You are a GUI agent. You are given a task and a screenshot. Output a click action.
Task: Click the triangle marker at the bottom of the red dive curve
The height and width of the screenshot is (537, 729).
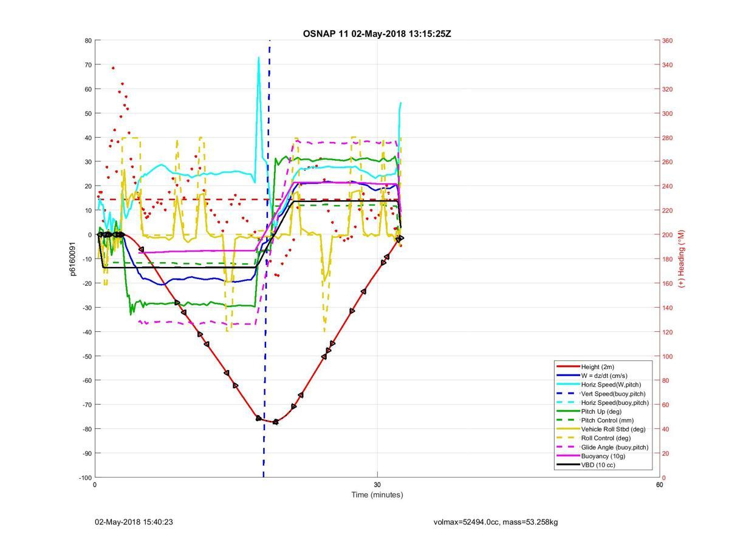point(276,422)
